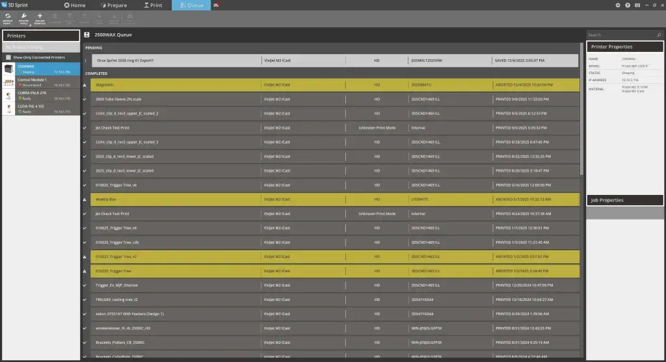666x362 pixels.
Task: Click the Control Module 1 thumbnail image
Action: pyautogui.click(x=8, y=83)
